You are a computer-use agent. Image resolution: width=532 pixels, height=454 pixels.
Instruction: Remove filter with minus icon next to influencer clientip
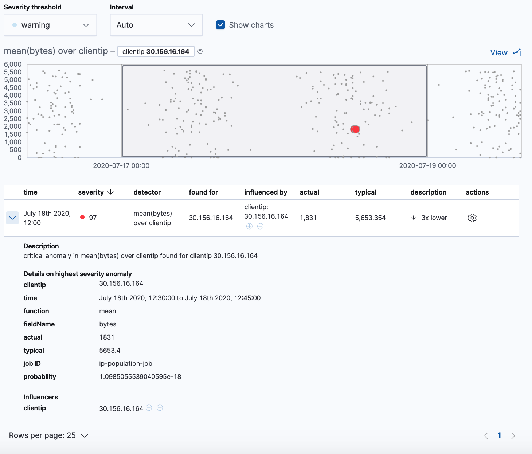(x=160, y=408)
